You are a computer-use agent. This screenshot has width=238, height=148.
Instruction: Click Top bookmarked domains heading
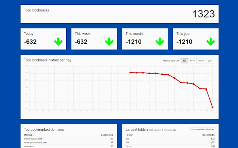click(x=44, y=129)
